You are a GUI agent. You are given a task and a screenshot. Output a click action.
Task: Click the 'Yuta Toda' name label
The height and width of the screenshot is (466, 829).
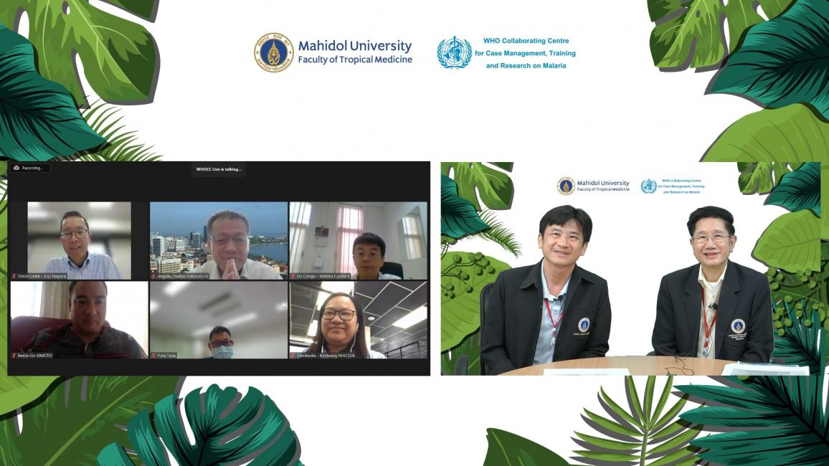[x=166, y=356]
